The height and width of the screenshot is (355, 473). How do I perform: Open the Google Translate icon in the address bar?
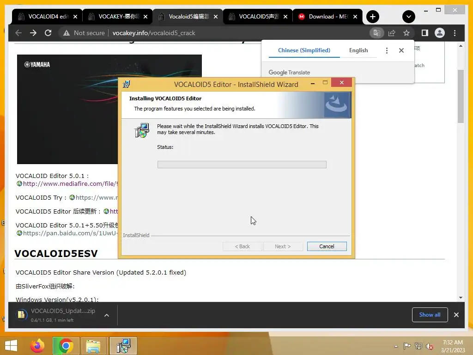tap(377, 33)
